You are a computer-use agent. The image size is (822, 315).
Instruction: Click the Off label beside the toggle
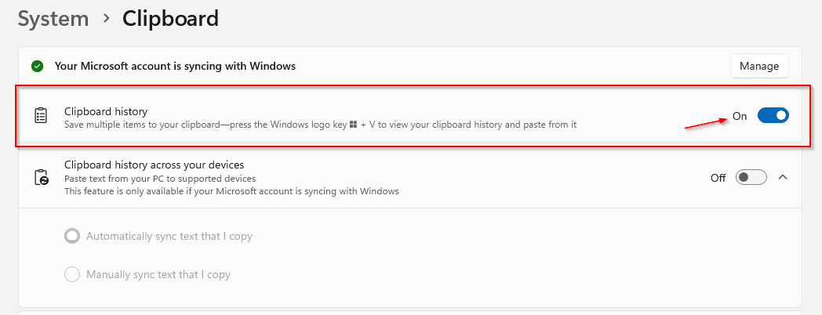click(x=718, y=178)
